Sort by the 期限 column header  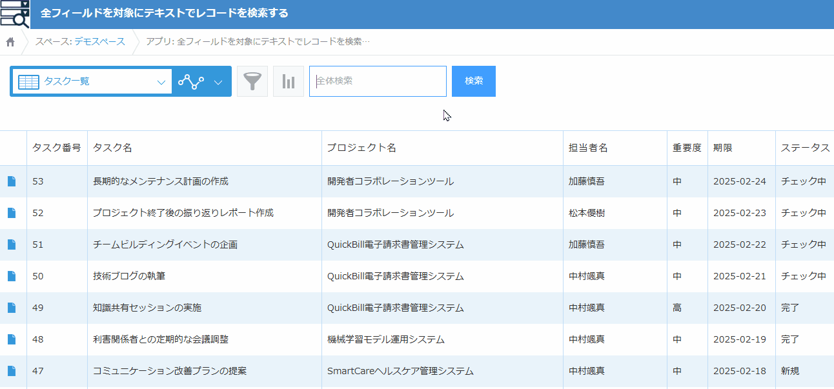723,148
